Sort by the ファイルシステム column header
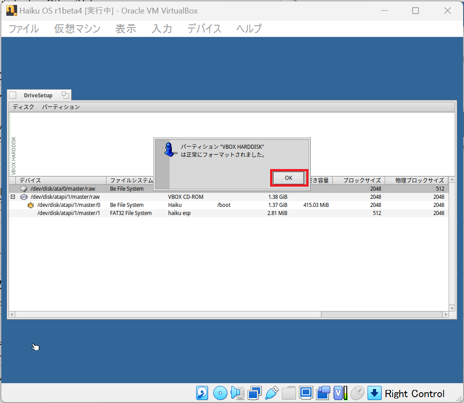Image resolution: width=464 pixels, height=403 pixels. coord(130,180)
